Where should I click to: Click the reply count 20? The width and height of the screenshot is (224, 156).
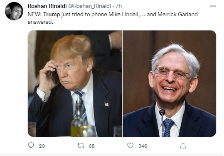pos(42,146)
